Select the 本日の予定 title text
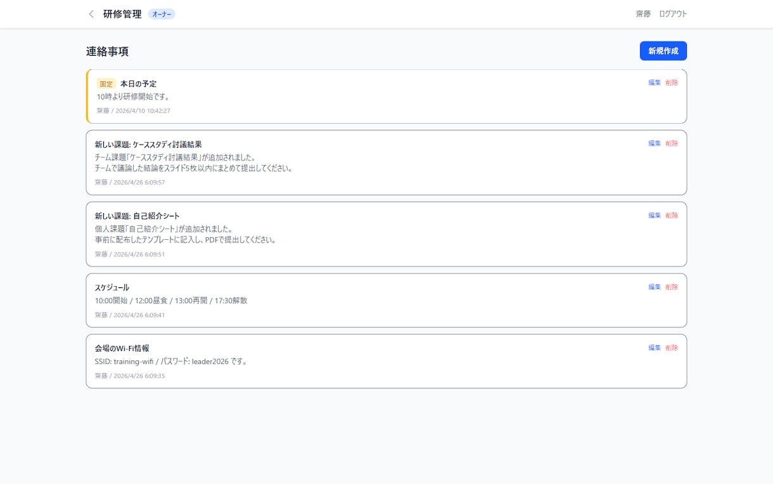Image resolution: width=773 pixels, height=484 pixels. click(138, 84)
